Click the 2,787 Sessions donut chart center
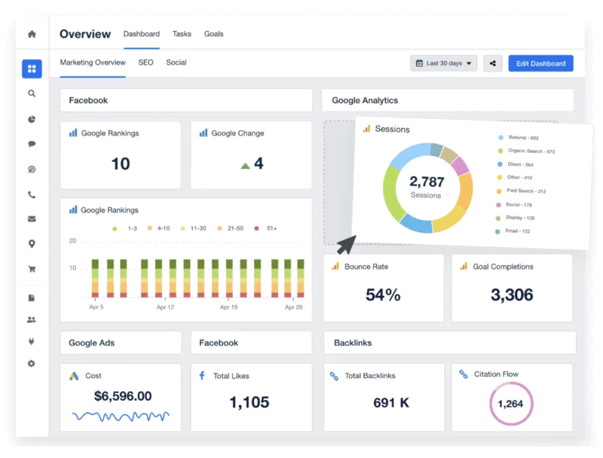This screenshot has height=458, width=603. click(427, 187)
